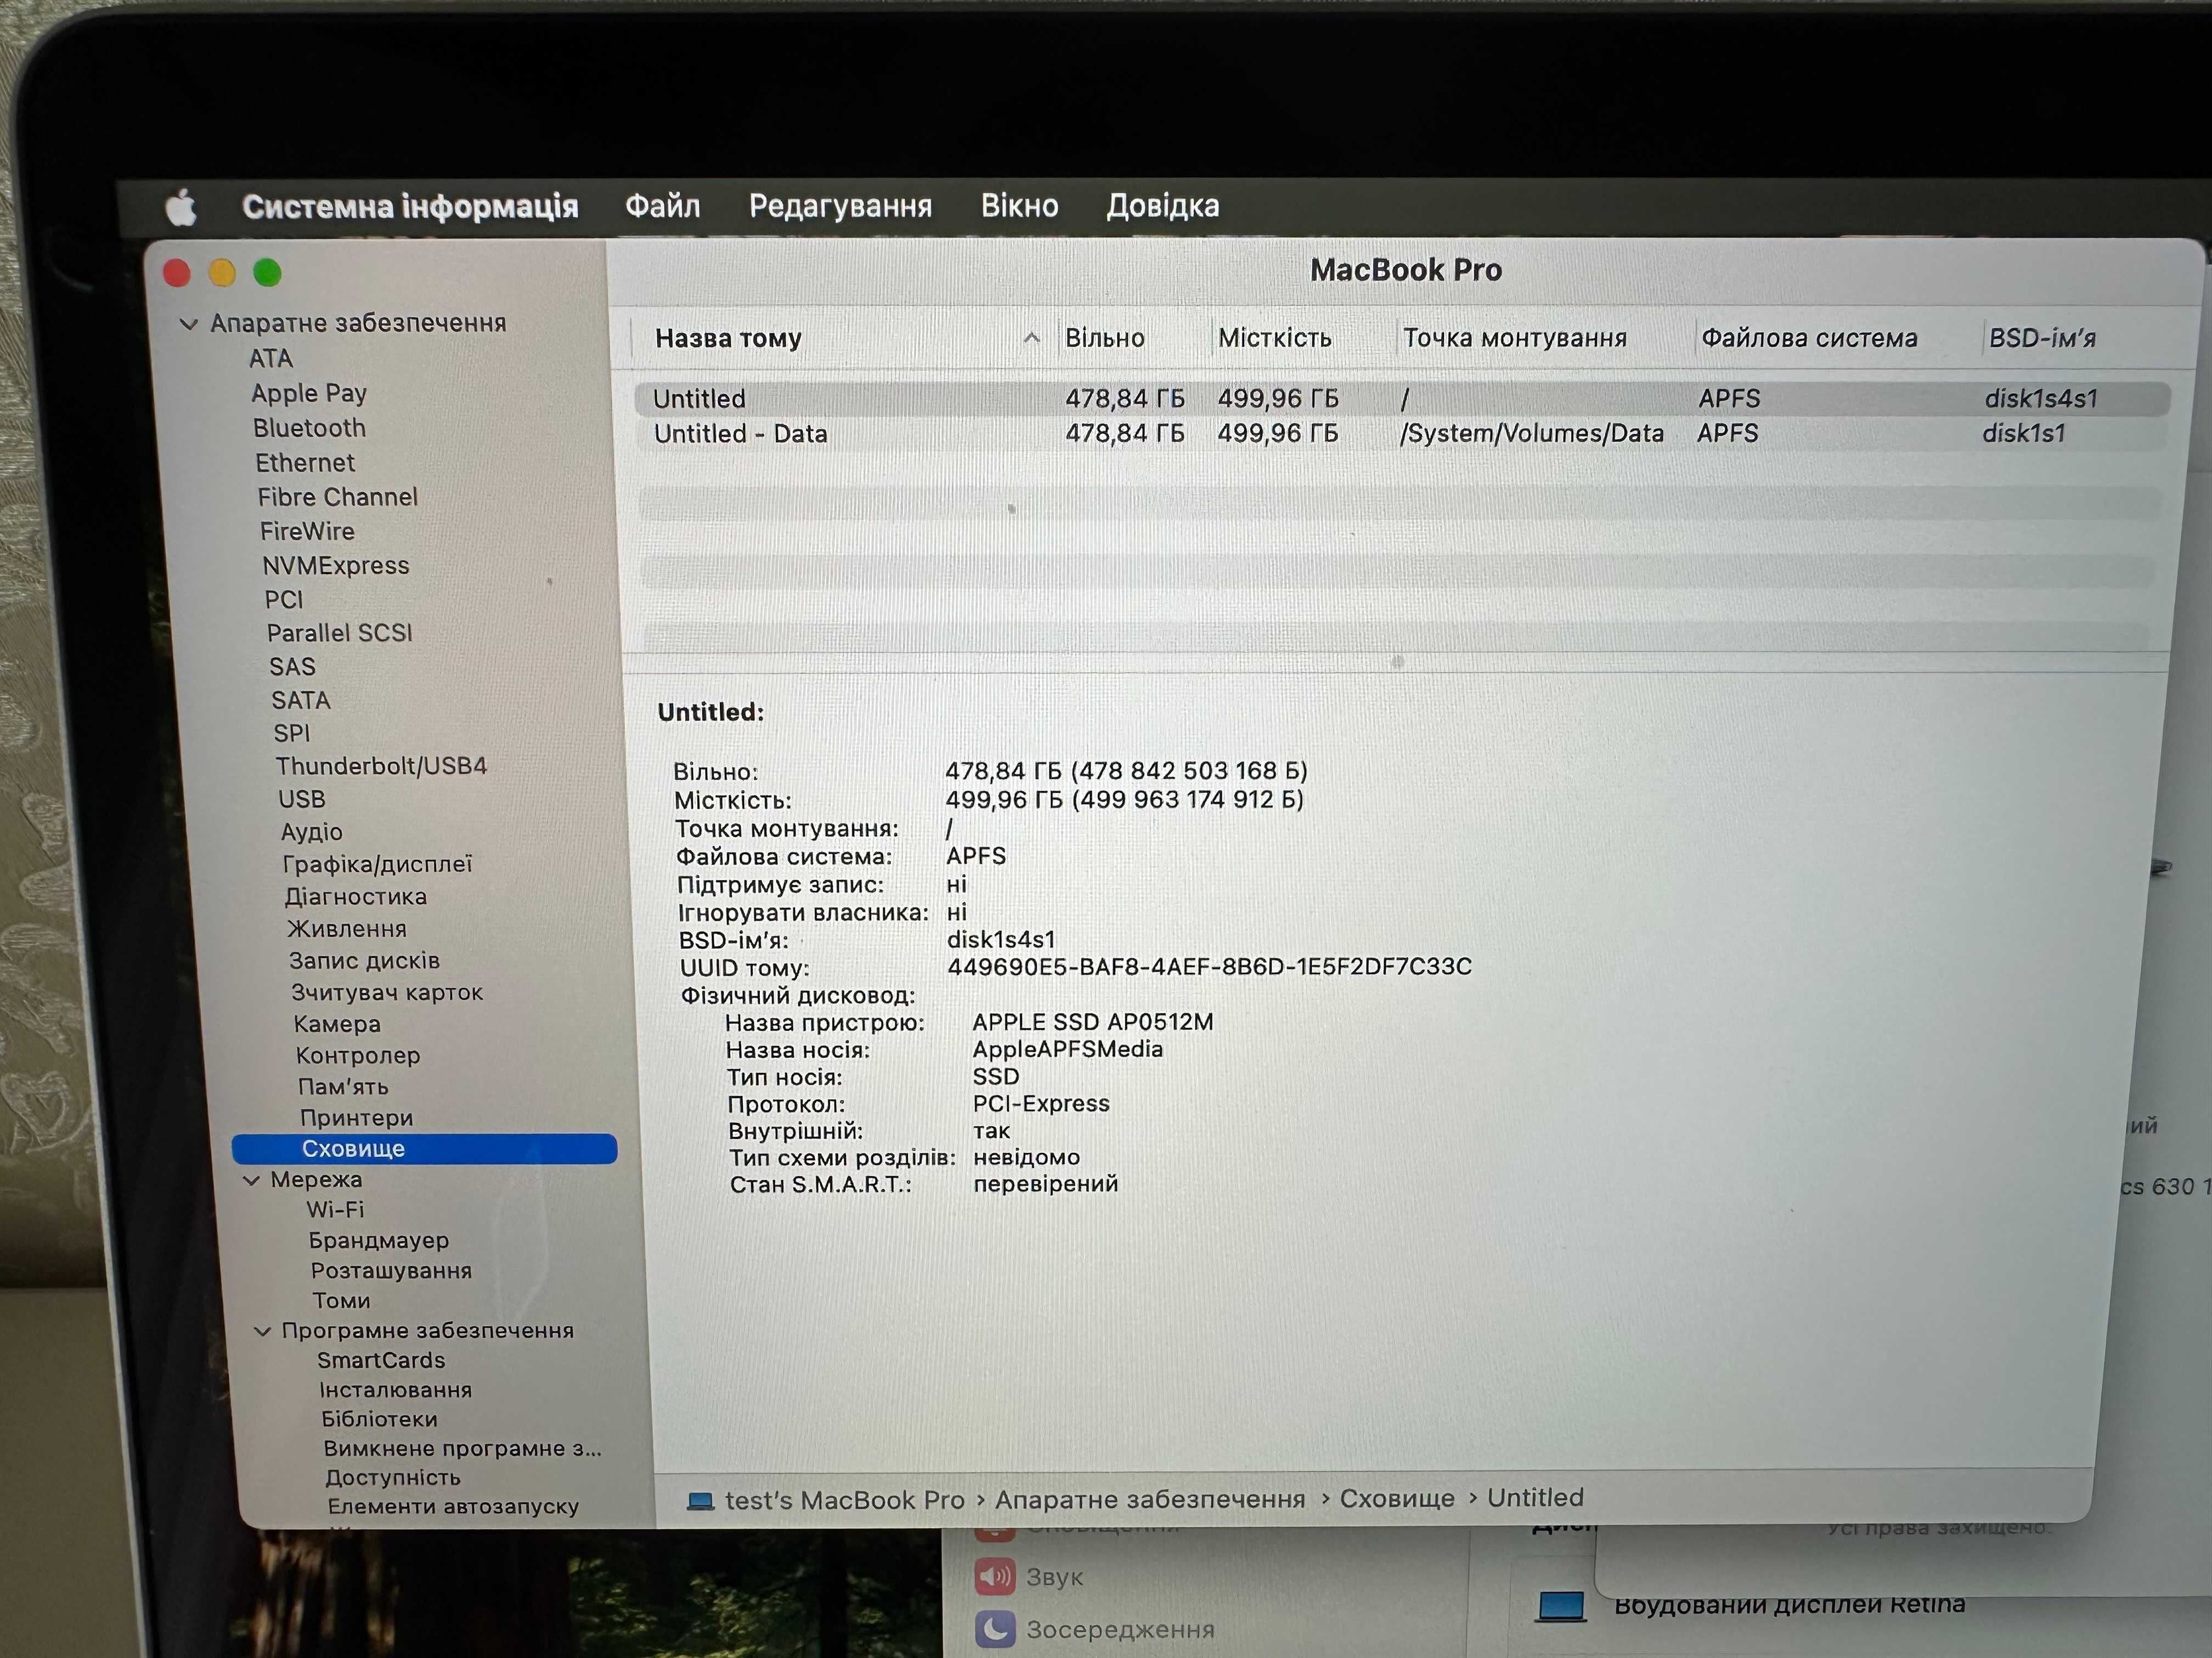Select SATA in the sidebar
The width and height of the screenshot is (2212, 1658).
(301, 701)
